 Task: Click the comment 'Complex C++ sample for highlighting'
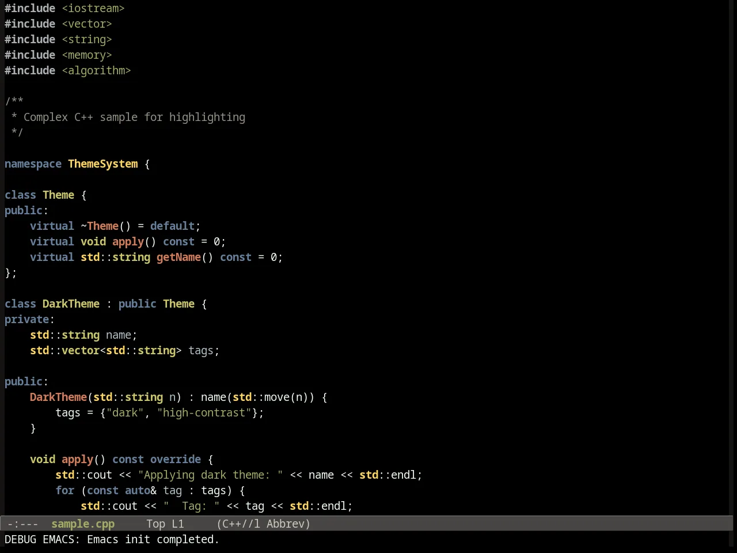[134, 117]
